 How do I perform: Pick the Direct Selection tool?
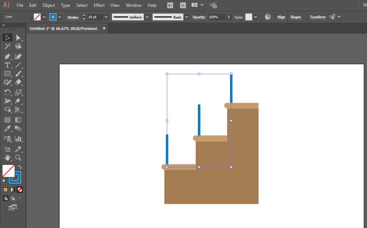point(18,37)
